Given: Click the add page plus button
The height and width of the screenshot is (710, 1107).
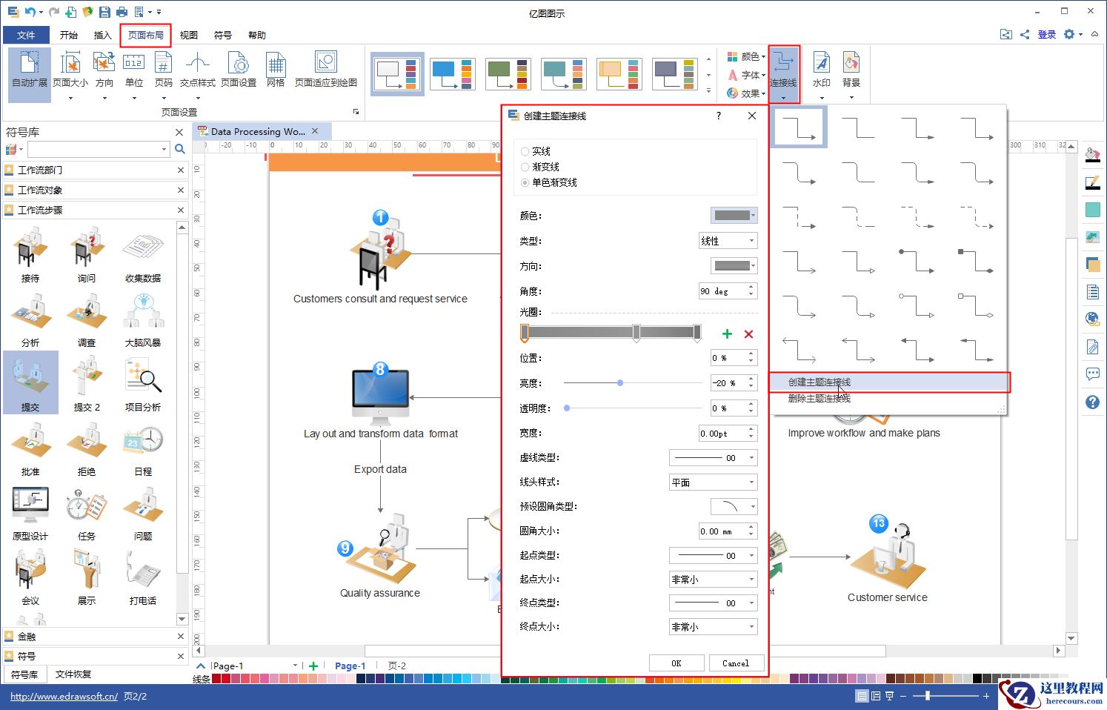Looking at the screenshot, I should point(313,666).
